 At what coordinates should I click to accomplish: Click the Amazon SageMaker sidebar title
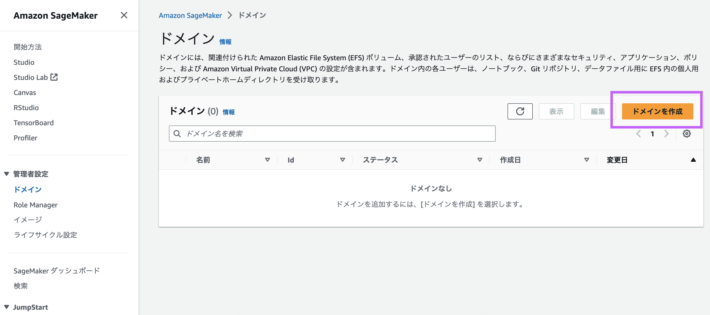point(56,15)
